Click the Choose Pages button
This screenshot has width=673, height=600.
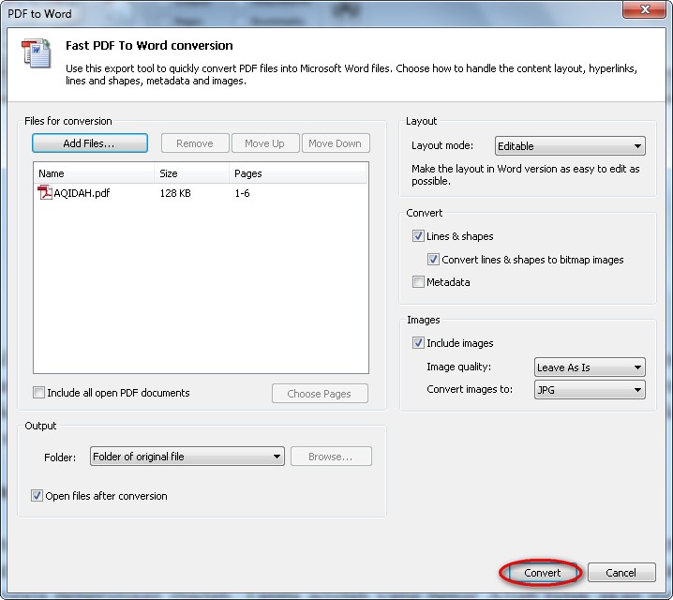pyautogui.click(x=320, y=394)
